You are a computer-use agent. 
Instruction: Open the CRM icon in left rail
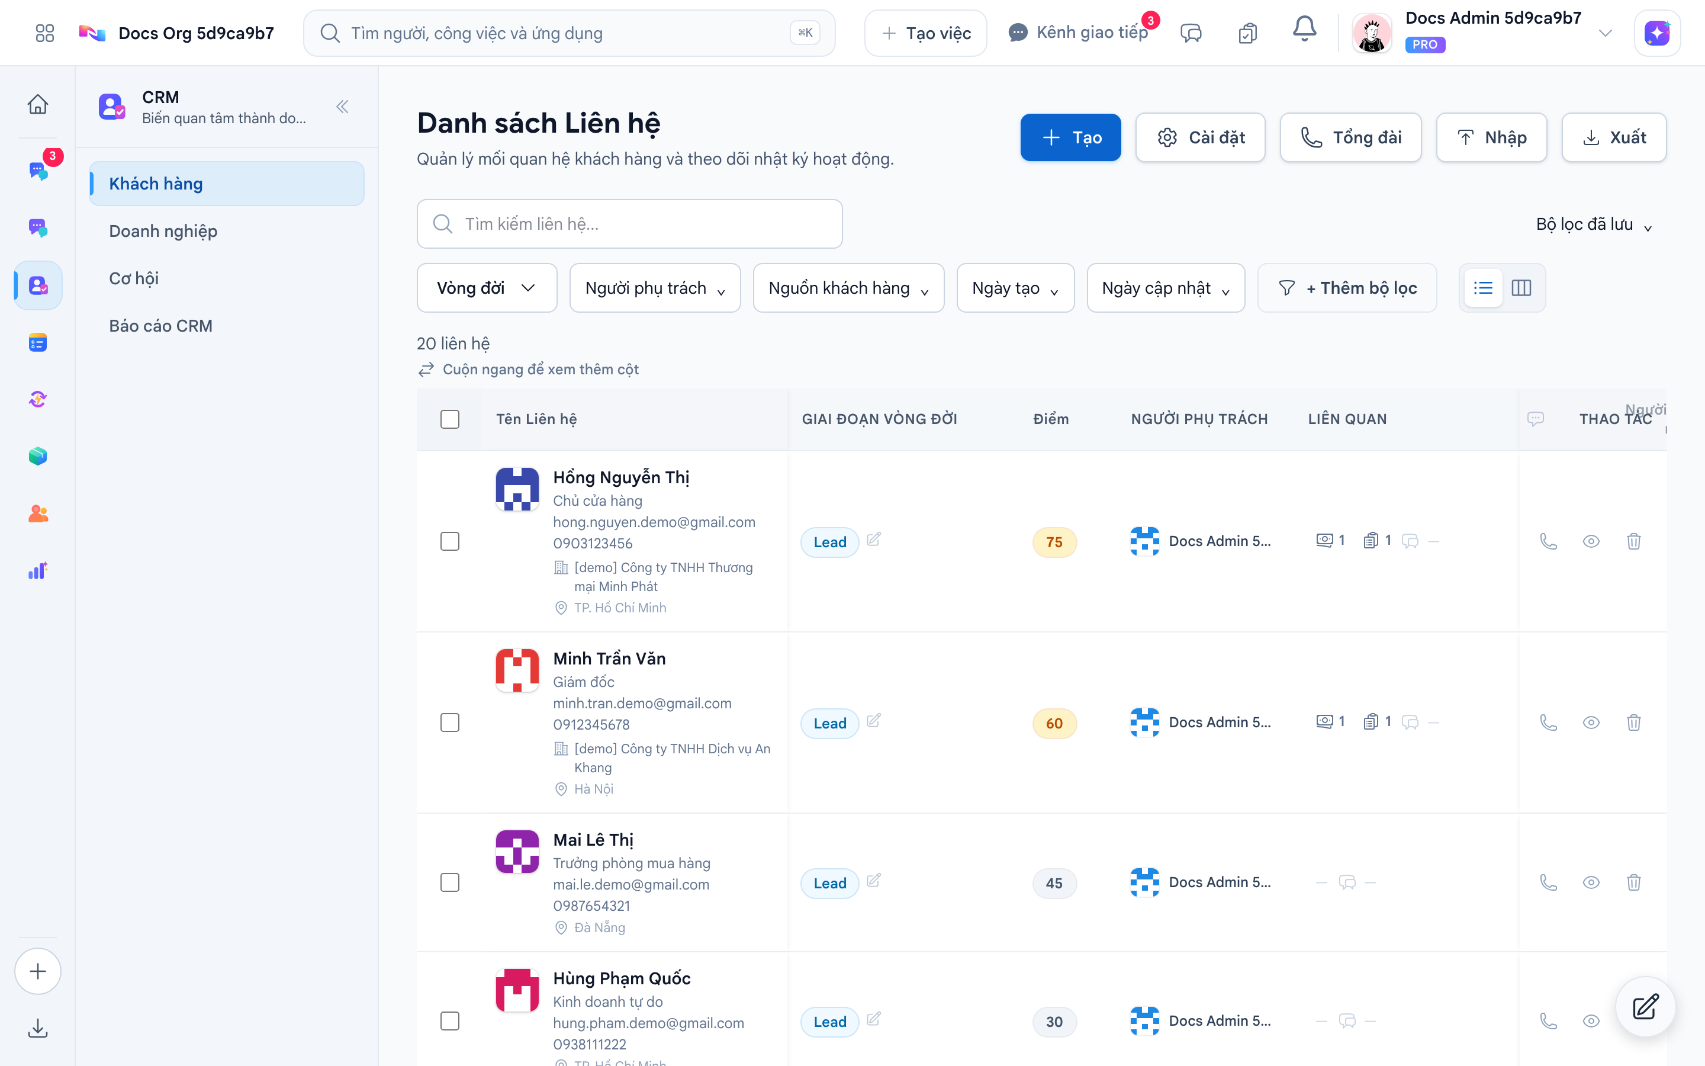pos(38,285)
